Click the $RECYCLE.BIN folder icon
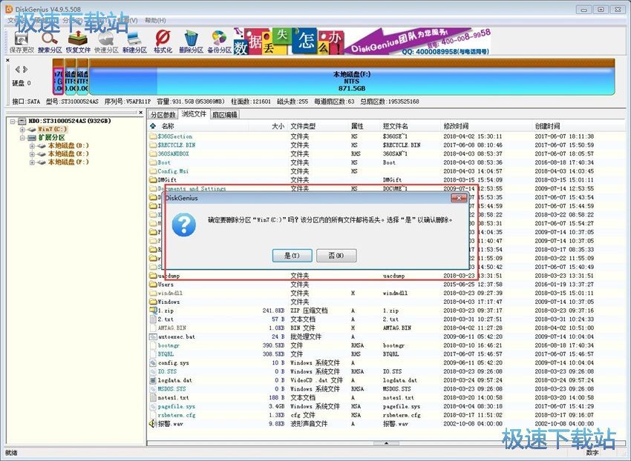This screenshot has width=631, height=461. pos(153,145)
